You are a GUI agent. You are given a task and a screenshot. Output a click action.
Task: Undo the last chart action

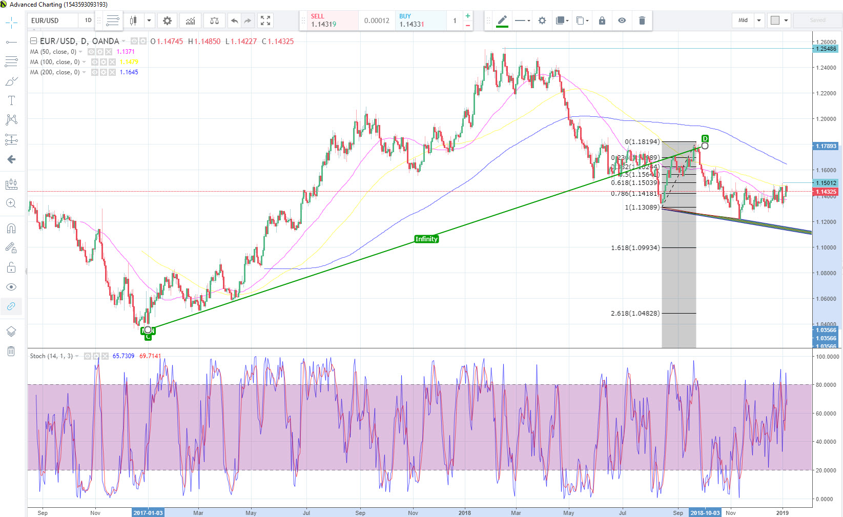tap(234, 20)
